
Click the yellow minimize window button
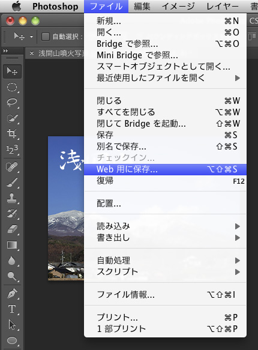click(23, 21)
